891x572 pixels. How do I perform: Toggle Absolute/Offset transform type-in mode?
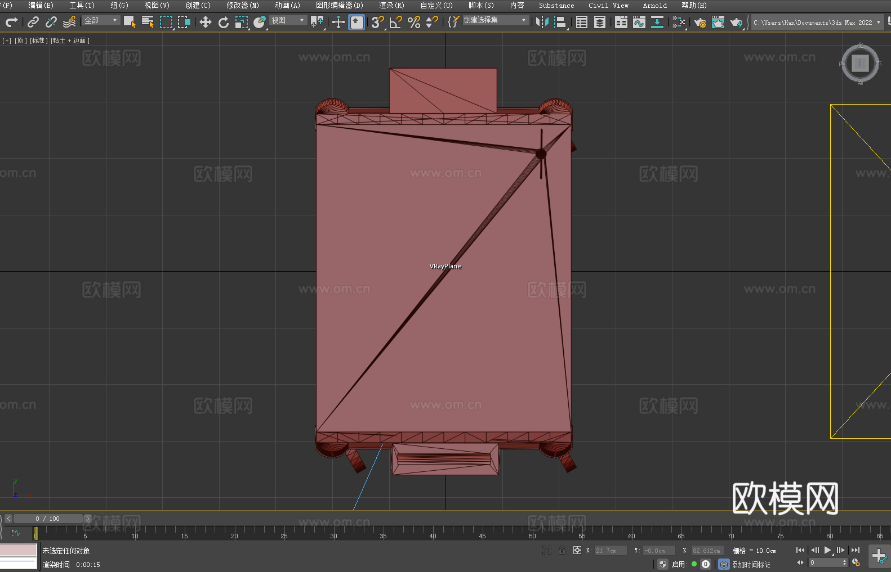click(x=577, y=550)
